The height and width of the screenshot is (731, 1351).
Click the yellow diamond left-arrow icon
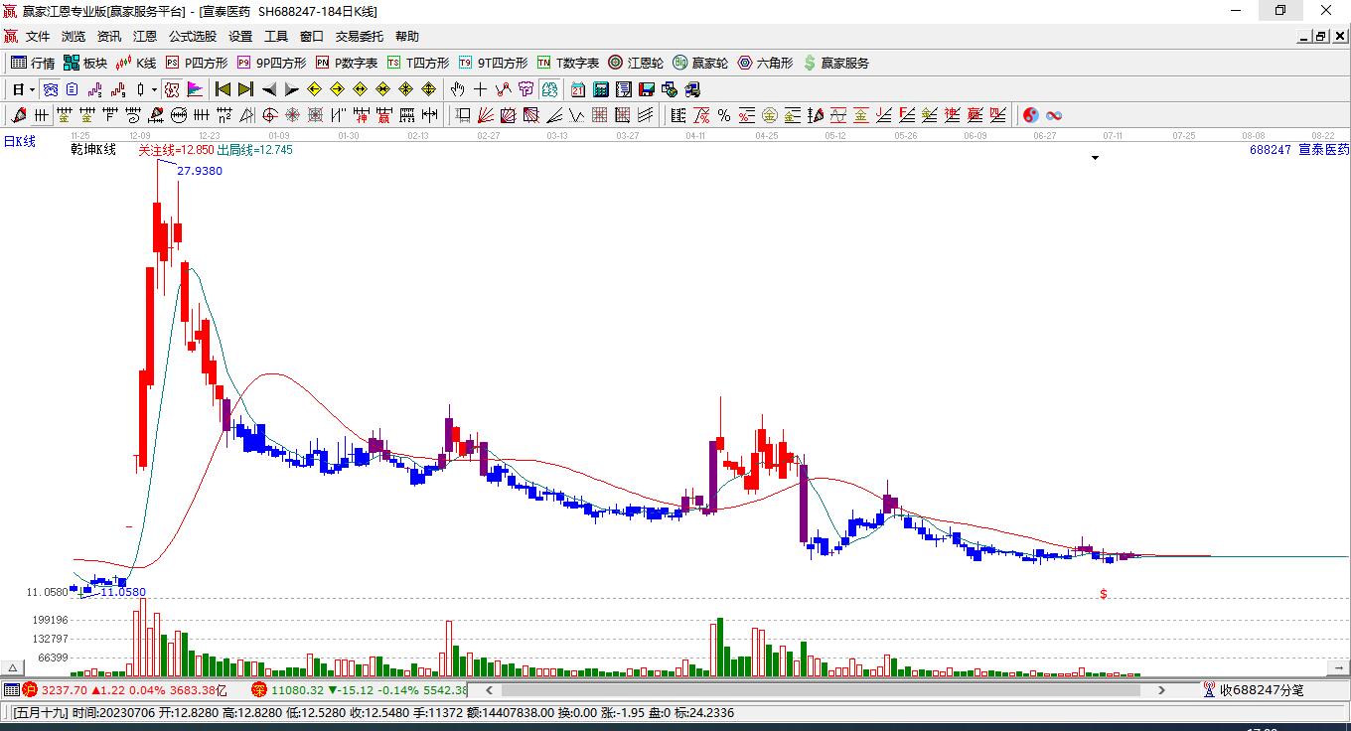click(x=314, y=89)
